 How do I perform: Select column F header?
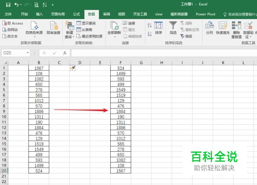121,63
